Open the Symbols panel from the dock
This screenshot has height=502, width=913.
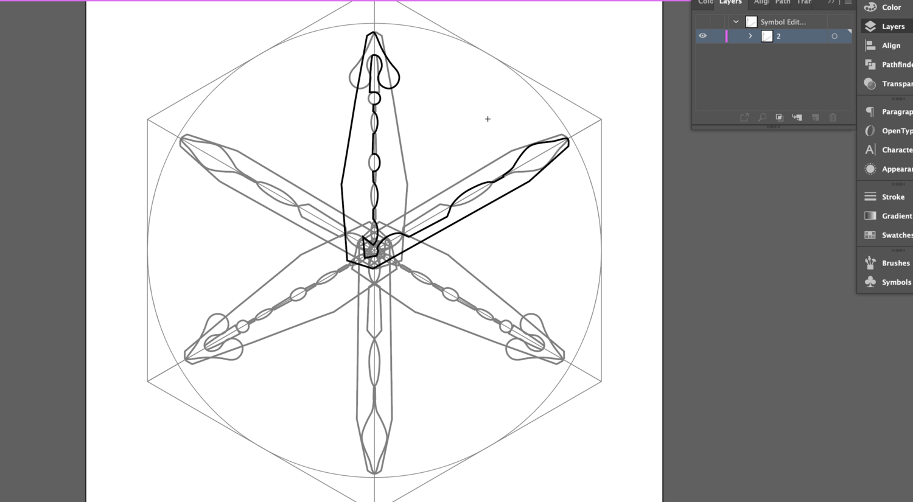886,282
